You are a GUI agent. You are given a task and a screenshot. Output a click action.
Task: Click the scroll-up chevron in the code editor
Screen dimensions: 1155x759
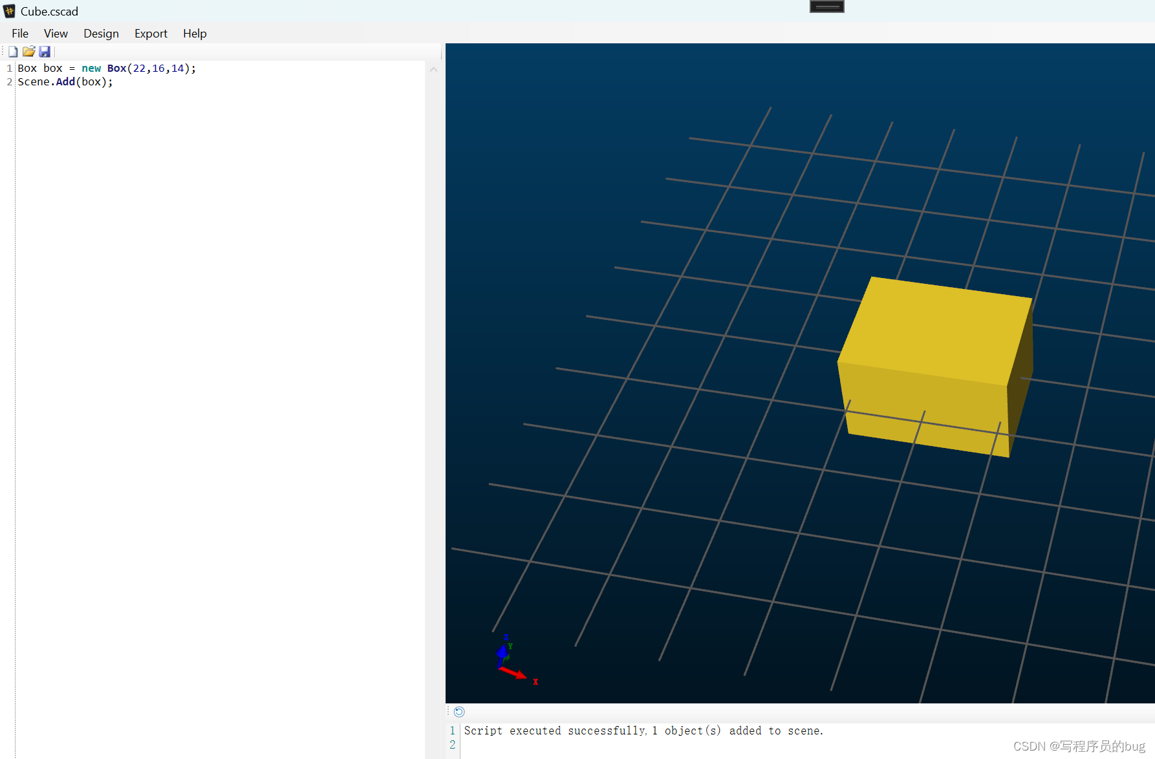point(433,69)
